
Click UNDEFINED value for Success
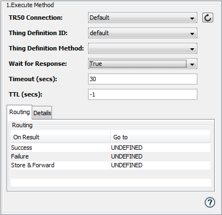coord(127,148)
